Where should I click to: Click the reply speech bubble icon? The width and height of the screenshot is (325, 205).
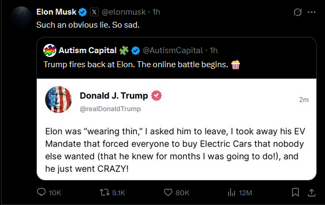pyautogui.click(x=41, y=192)
